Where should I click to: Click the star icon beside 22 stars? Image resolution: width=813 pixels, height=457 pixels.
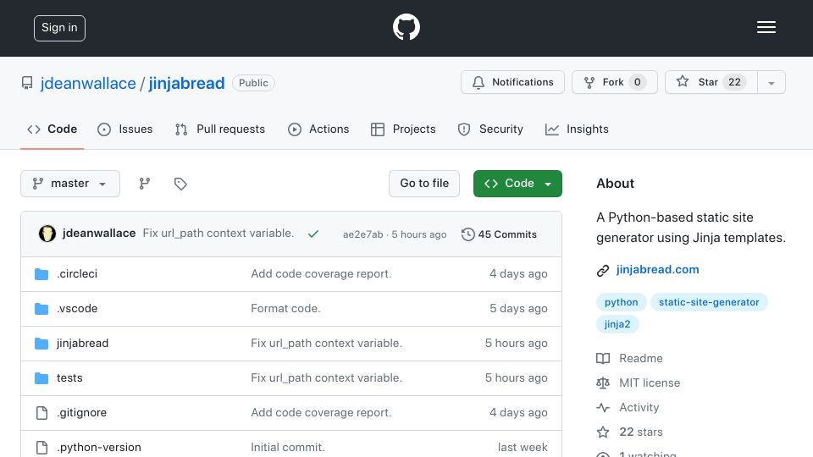602,432
